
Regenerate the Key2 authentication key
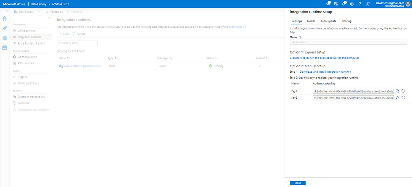pos(403,97)
